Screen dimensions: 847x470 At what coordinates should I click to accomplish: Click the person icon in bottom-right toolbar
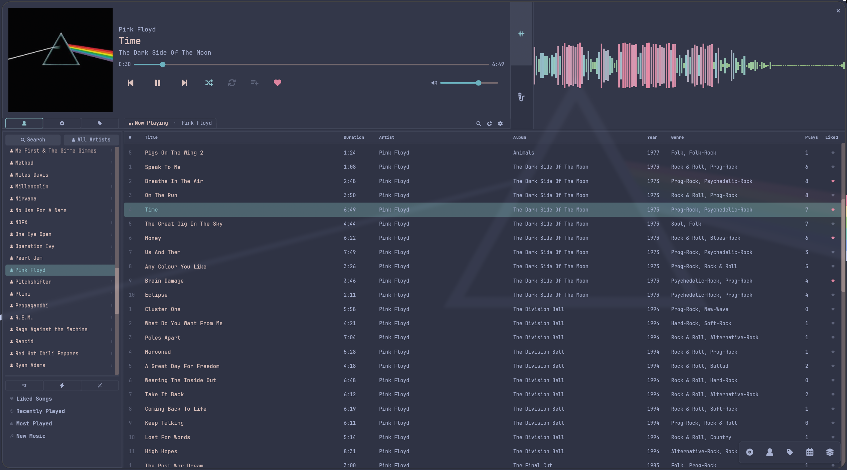point(770,452)
